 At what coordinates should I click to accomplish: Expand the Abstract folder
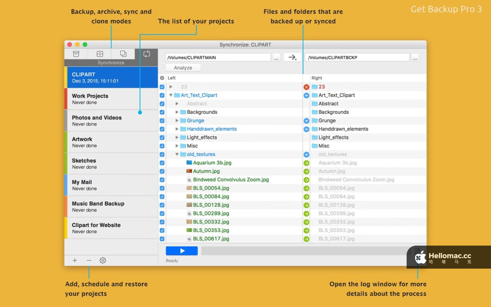pyautogui.click(x=177, y=104)
